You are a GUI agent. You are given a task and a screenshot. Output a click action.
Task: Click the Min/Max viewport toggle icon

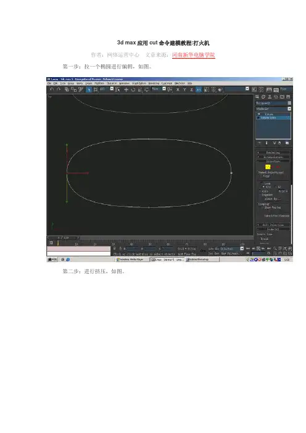[290, 254]
